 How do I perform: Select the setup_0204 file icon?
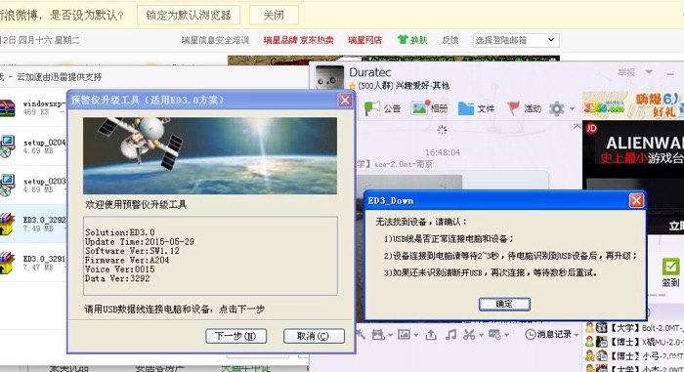(x=7, y=146)
